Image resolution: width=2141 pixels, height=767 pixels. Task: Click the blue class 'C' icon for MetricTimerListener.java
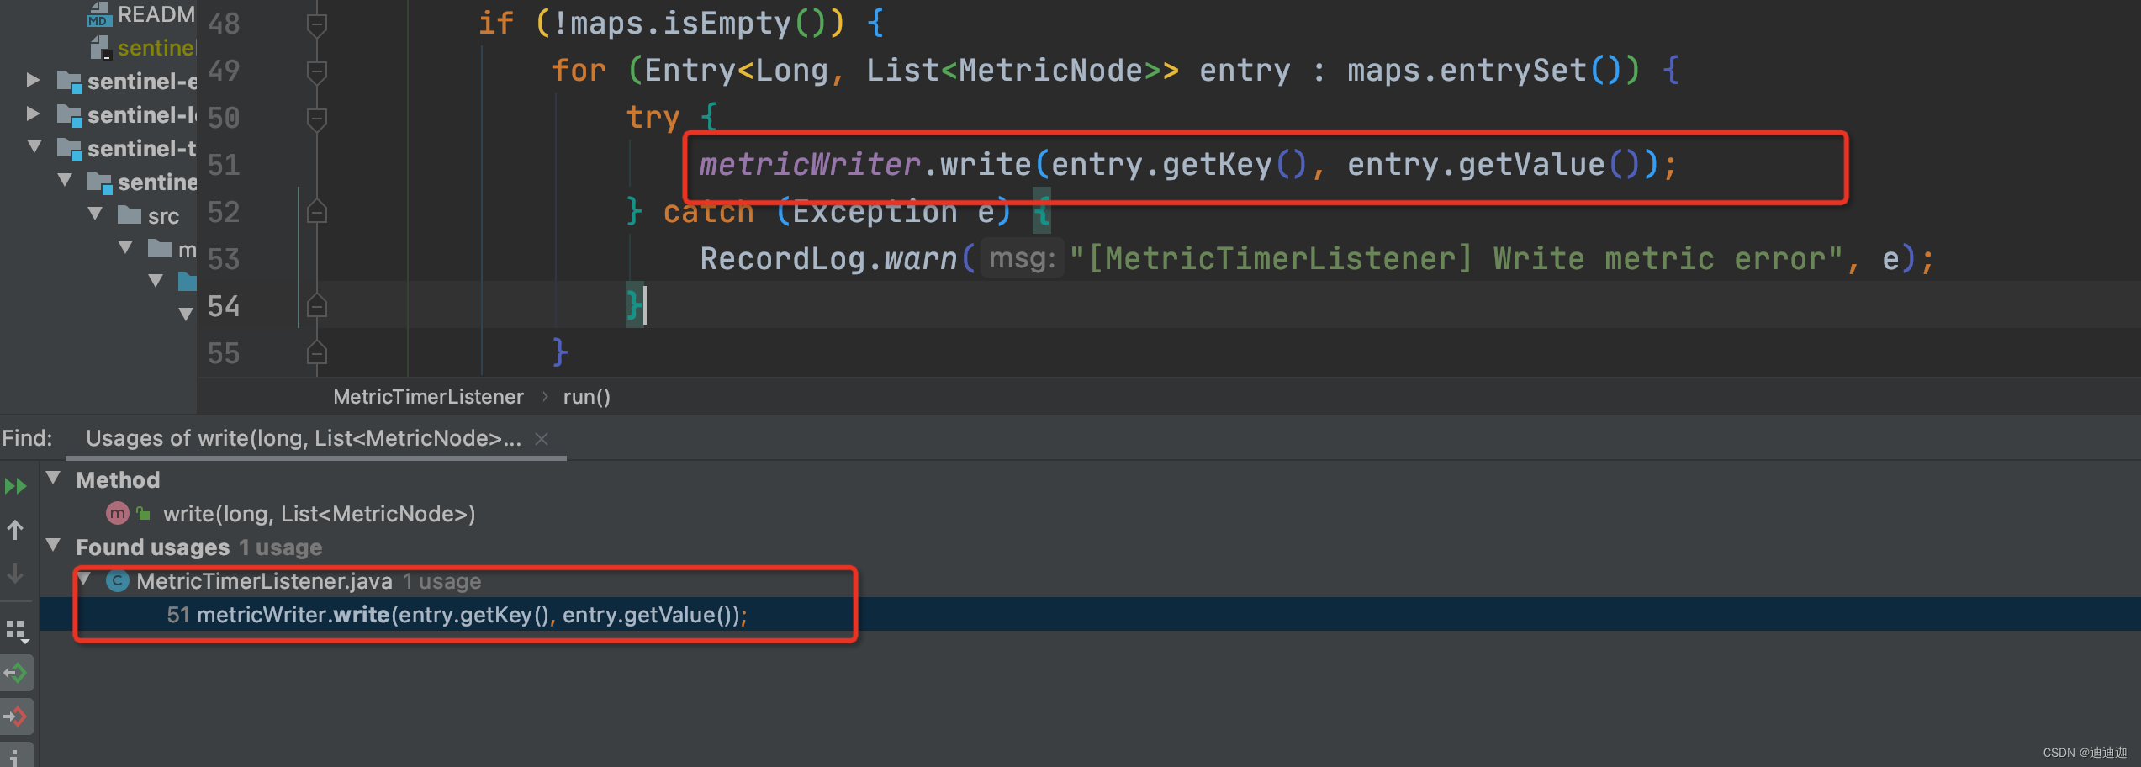coord(117,580)
